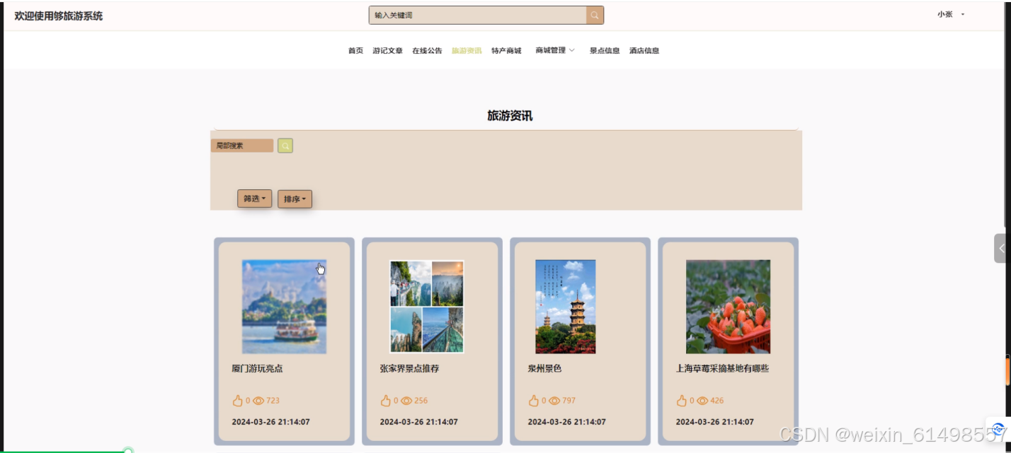Click view count 797
The image size is (1011, 453).
[569, 401]
